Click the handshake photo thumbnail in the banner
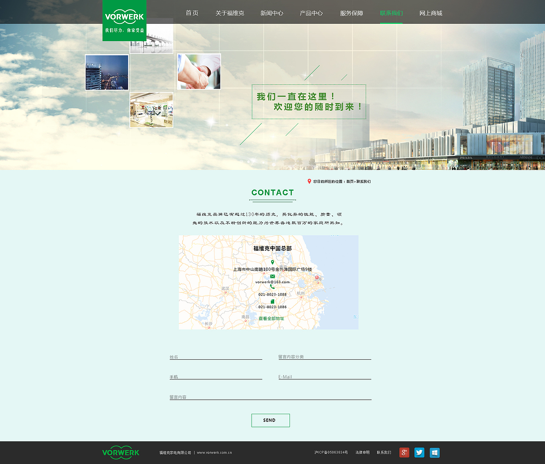Image resolution: width=545 pixels, height=464 pixels. [198, 72]
